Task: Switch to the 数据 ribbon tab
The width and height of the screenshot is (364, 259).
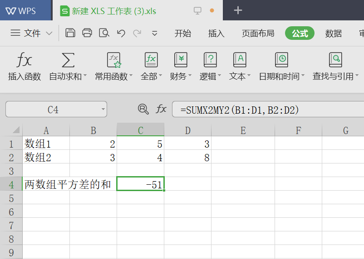Action: click(333, 34)
